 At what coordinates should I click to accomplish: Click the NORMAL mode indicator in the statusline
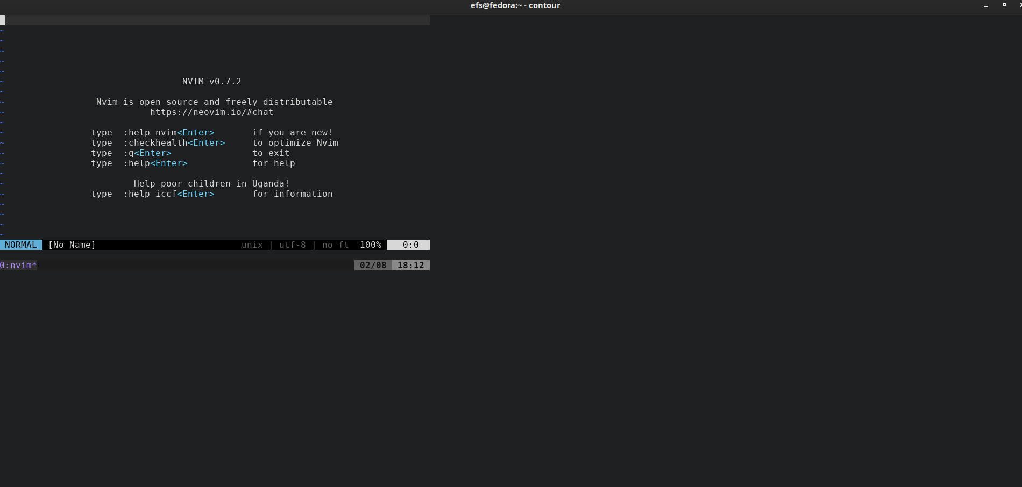coord(21,245)
